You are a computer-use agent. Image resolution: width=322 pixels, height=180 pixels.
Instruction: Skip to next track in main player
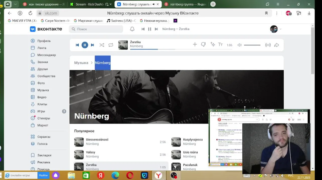click(x=92, y=45)
